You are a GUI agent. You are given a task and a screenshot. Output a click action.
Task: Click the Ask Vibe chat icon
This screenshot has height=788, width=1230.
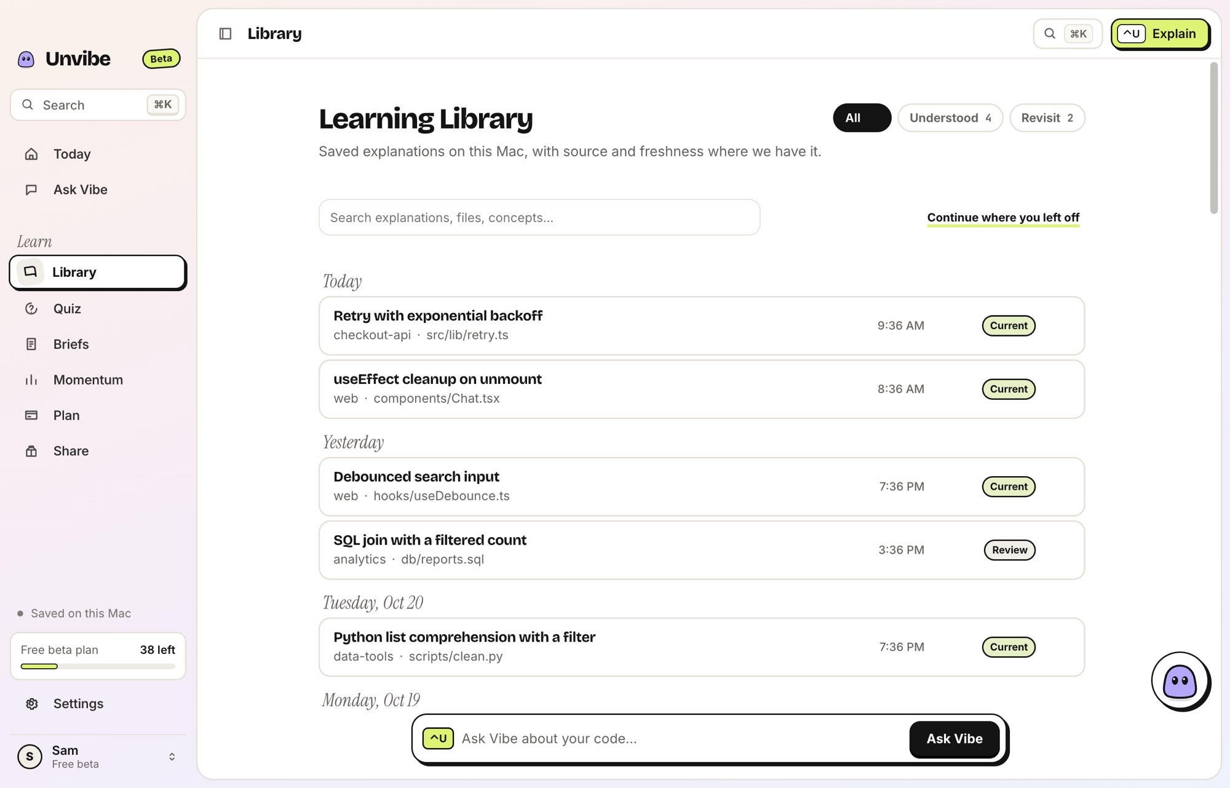click(31, 189)
